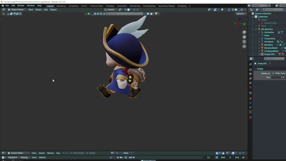Screen dimensions: 286x161
Task: Click the zoom view magnifier icon
Action: pyautogui.click(x=244, y=32)
